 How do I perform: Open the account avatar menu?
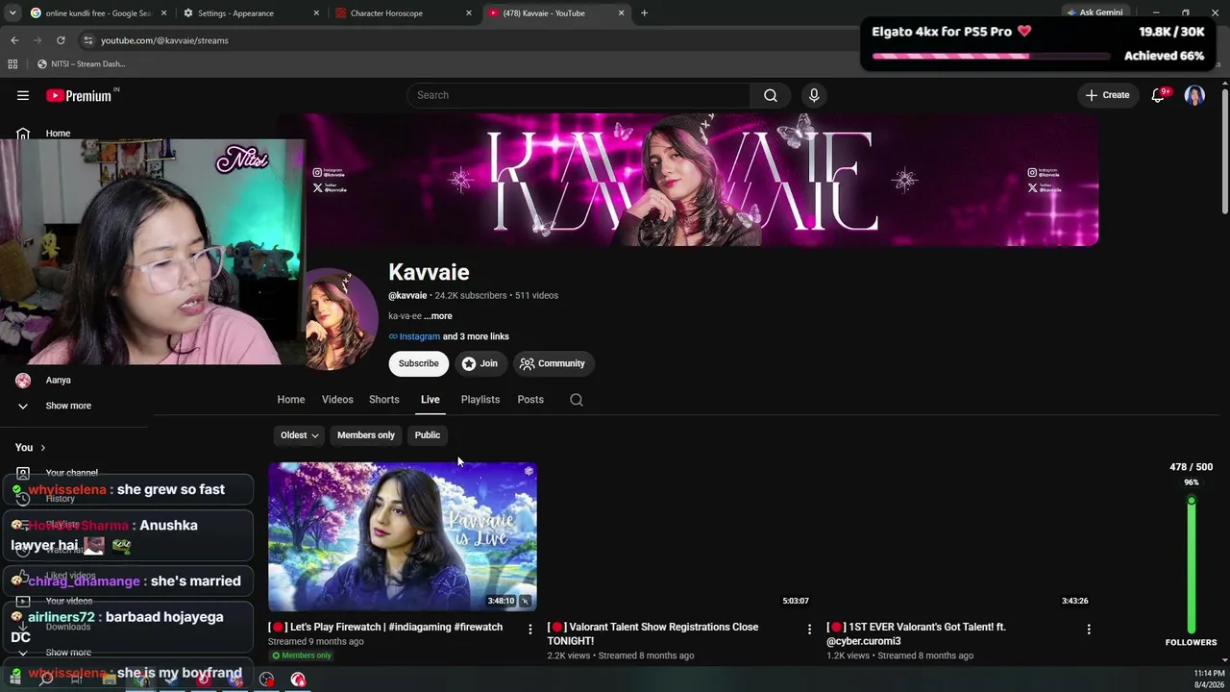pyautogui.click(x=1194, y=95)
